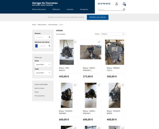Click the 500,00 € price

(112, 76)
